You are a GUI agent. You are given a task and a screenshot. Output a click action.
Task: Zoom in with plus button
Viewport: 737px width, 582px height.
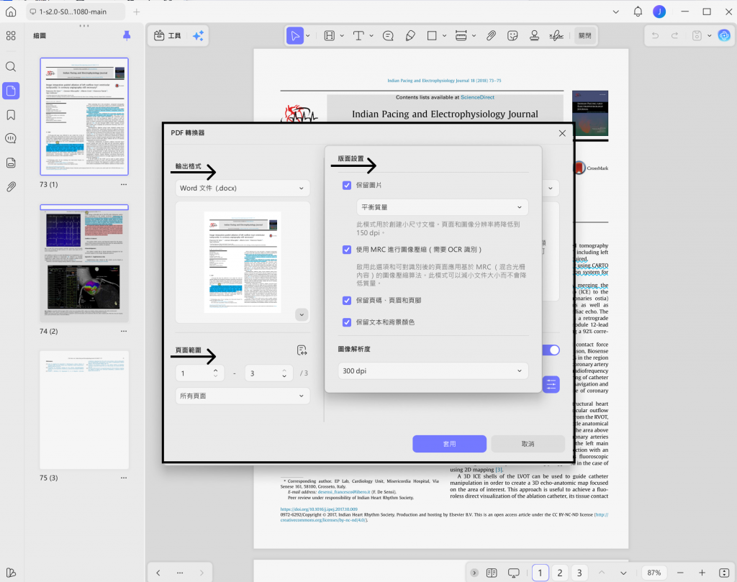[702, 573]
